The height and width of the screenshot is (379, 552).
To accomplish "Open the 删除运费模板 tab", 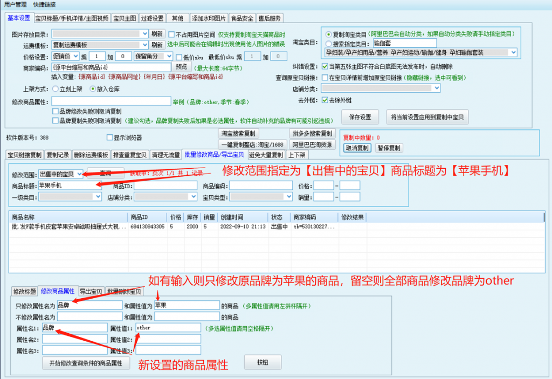I will pos(91,155).
